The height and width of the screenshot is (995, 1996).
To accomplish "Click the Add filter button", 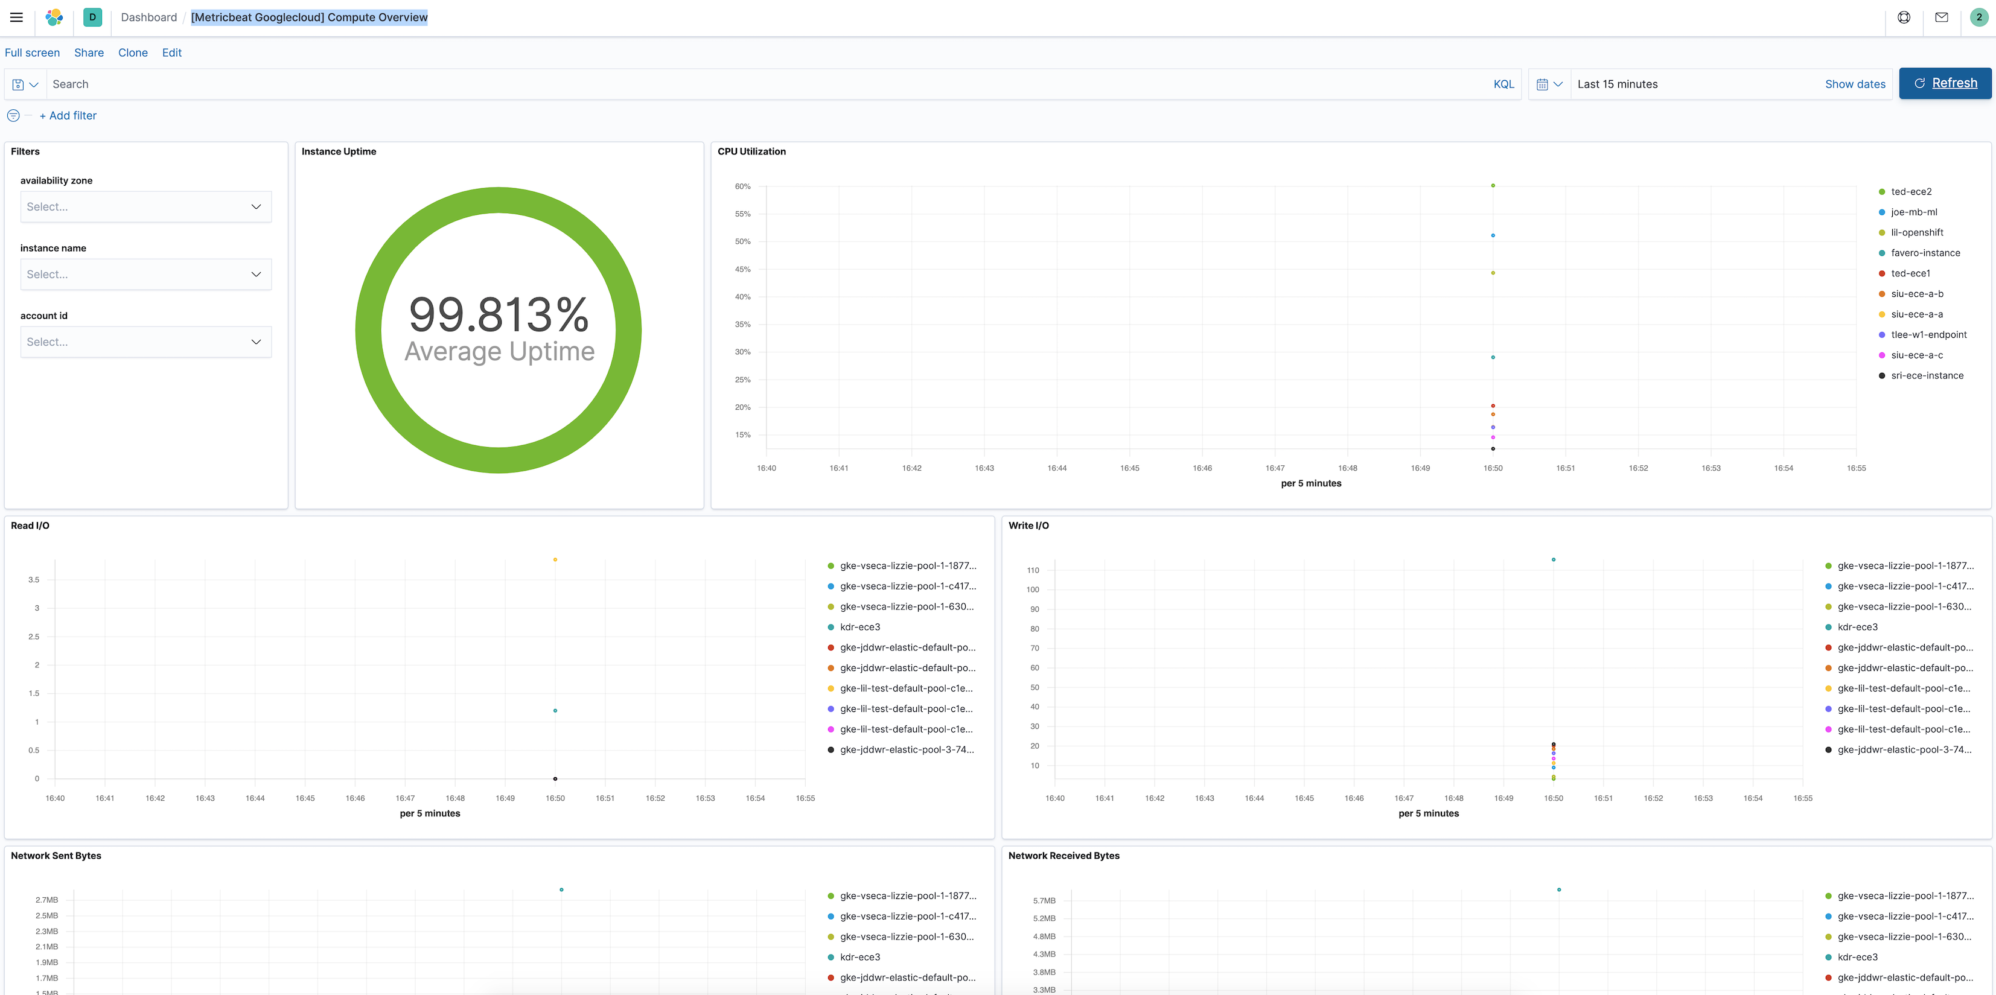I will (68, 116).
